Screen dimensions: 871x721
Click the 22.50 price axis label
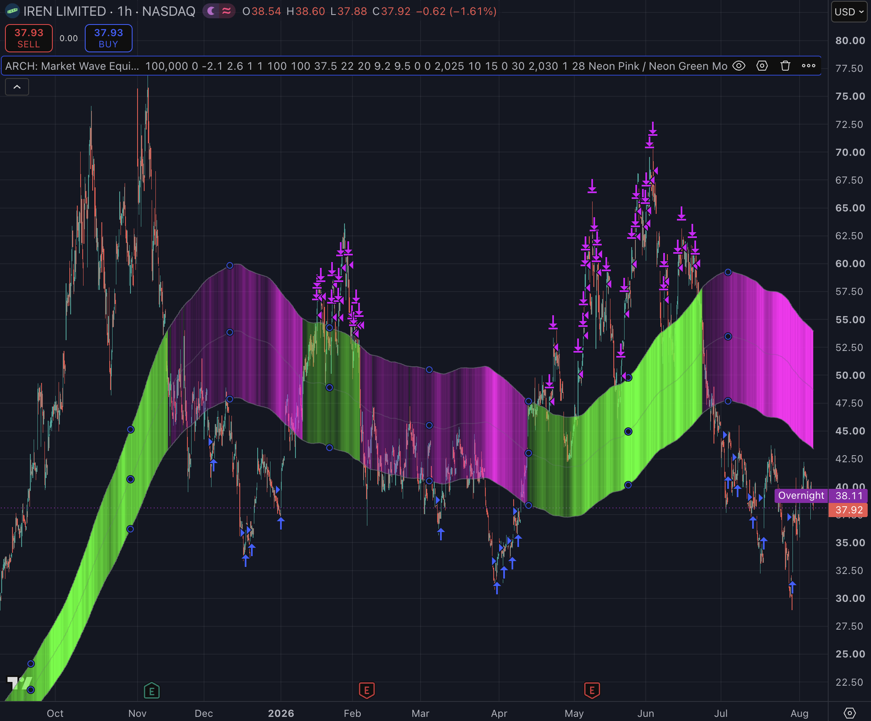coord(850,682)
